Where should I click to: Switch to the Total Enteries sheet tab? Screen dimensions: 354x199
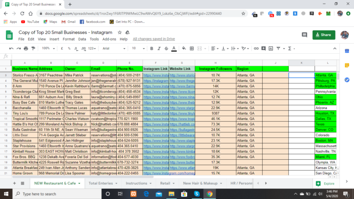pos(103,183)
